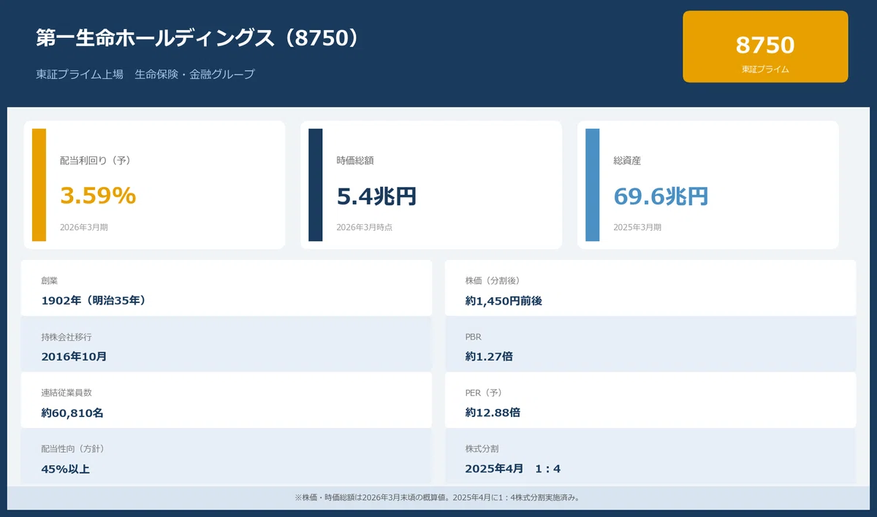Click the PBR row label
The height and width of the screenshot is (517, 877).
[x=474, y=337]
